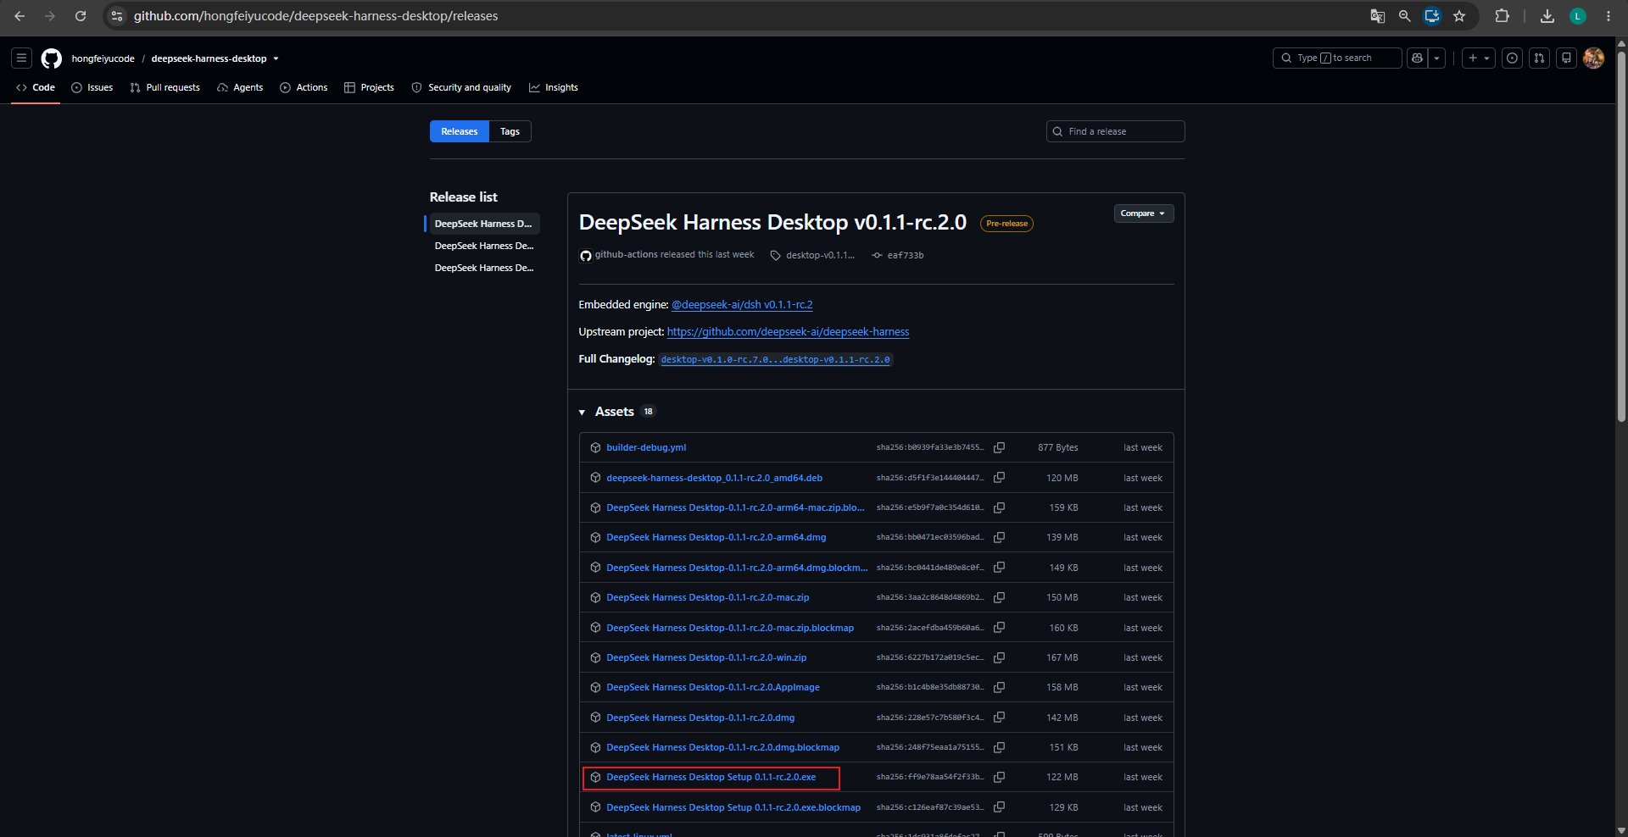Open the Chrome three-dot menu
The width and height of the screenshot is (1628, 837).
tap(1608, 16)
